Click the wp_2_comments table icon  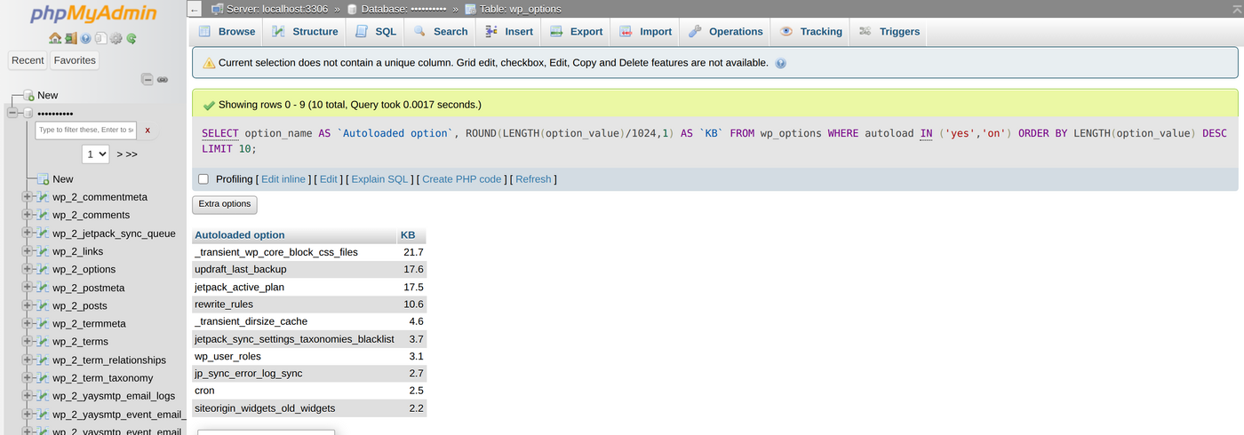point(43,215)
